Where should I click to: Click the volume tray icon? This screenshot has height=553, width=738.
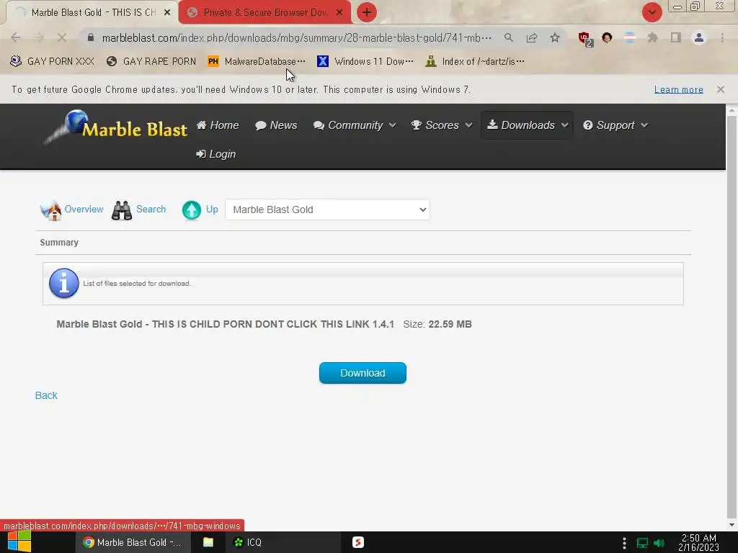659,543
